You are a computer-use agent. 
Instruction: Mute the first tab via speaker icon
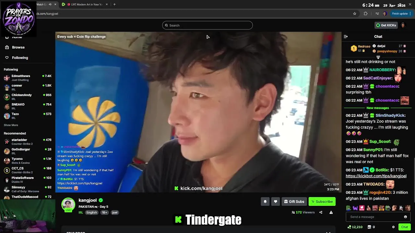tap(50, 4)
